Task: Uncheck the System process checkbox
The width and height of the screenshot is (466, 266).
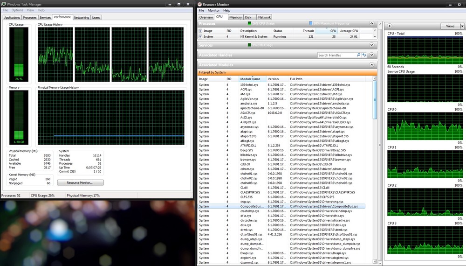Action: [201, 36]
